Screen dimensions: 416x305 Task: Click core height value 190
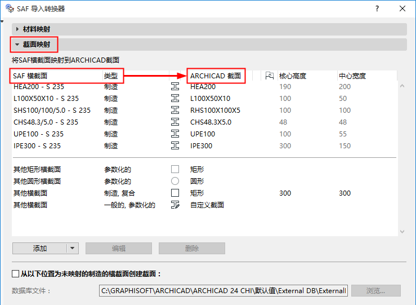click(285, 86)
